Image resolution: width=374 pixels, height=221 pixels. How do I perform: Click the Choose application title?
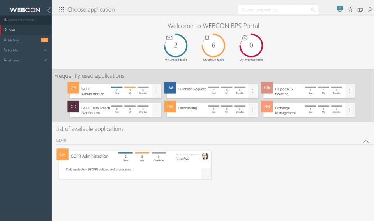pos(91,9)
